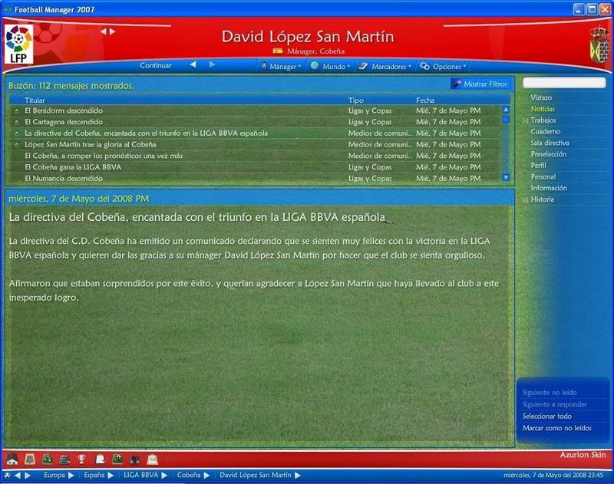Click the LFP league logo
This screenshot has width=614, height=484.
point(18,44)
